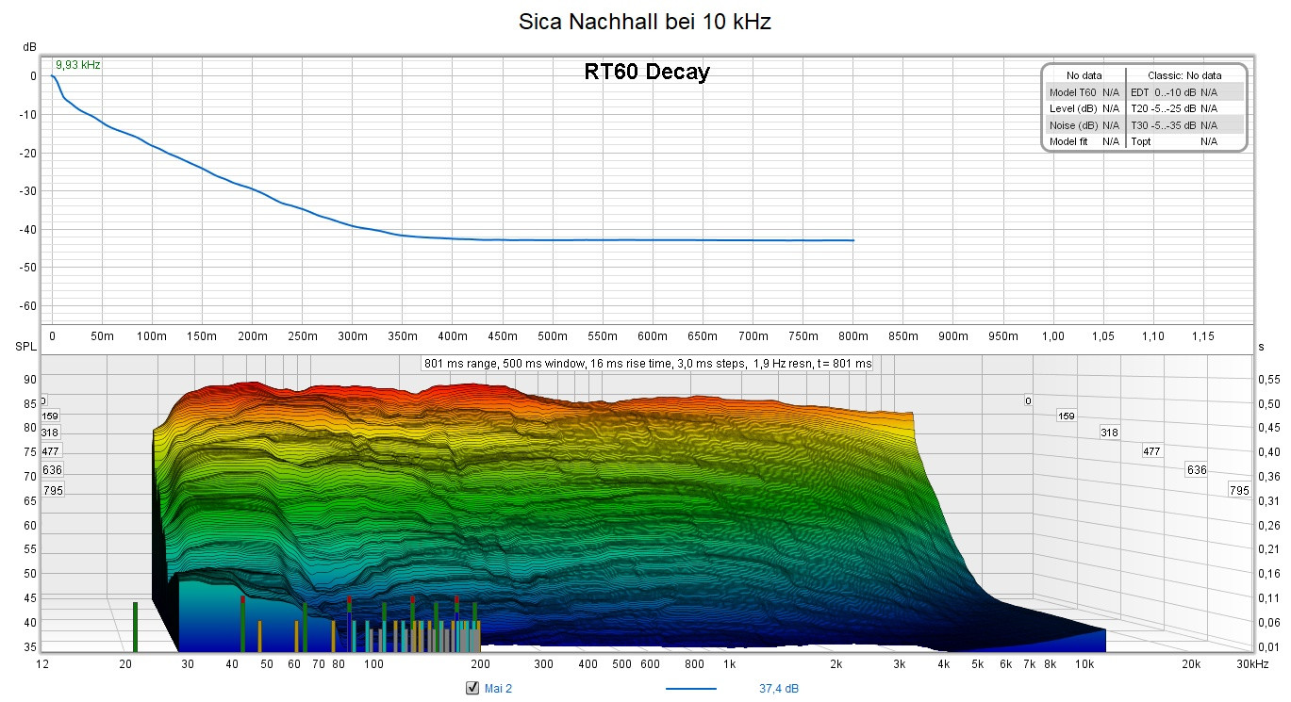The height and width of the screenshot is (702, 1291).
Task: Uncheck the Mai 2 trace checkbox
Action: pos(473,689)
